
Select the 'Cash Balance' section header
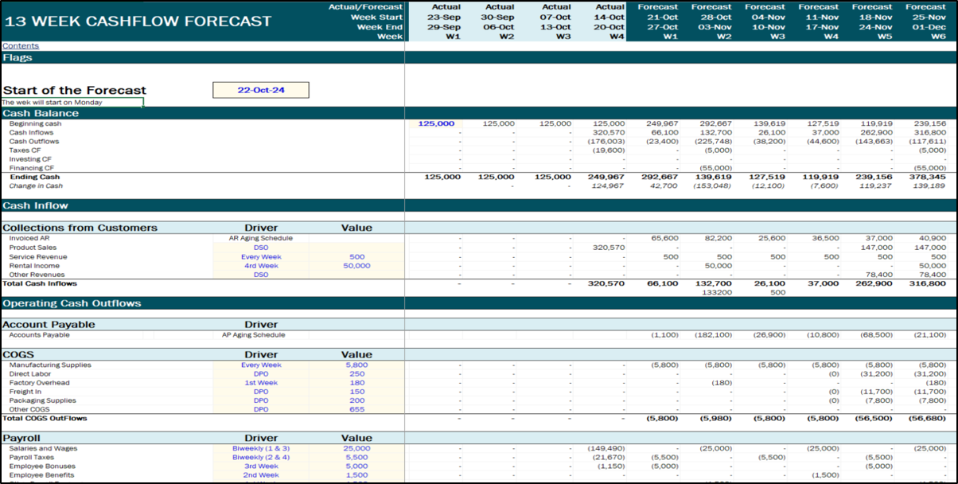click(x=41, y=113)
